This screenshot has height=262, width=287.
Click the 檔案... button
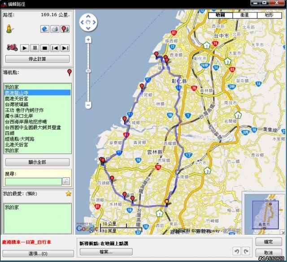[106, 252]
